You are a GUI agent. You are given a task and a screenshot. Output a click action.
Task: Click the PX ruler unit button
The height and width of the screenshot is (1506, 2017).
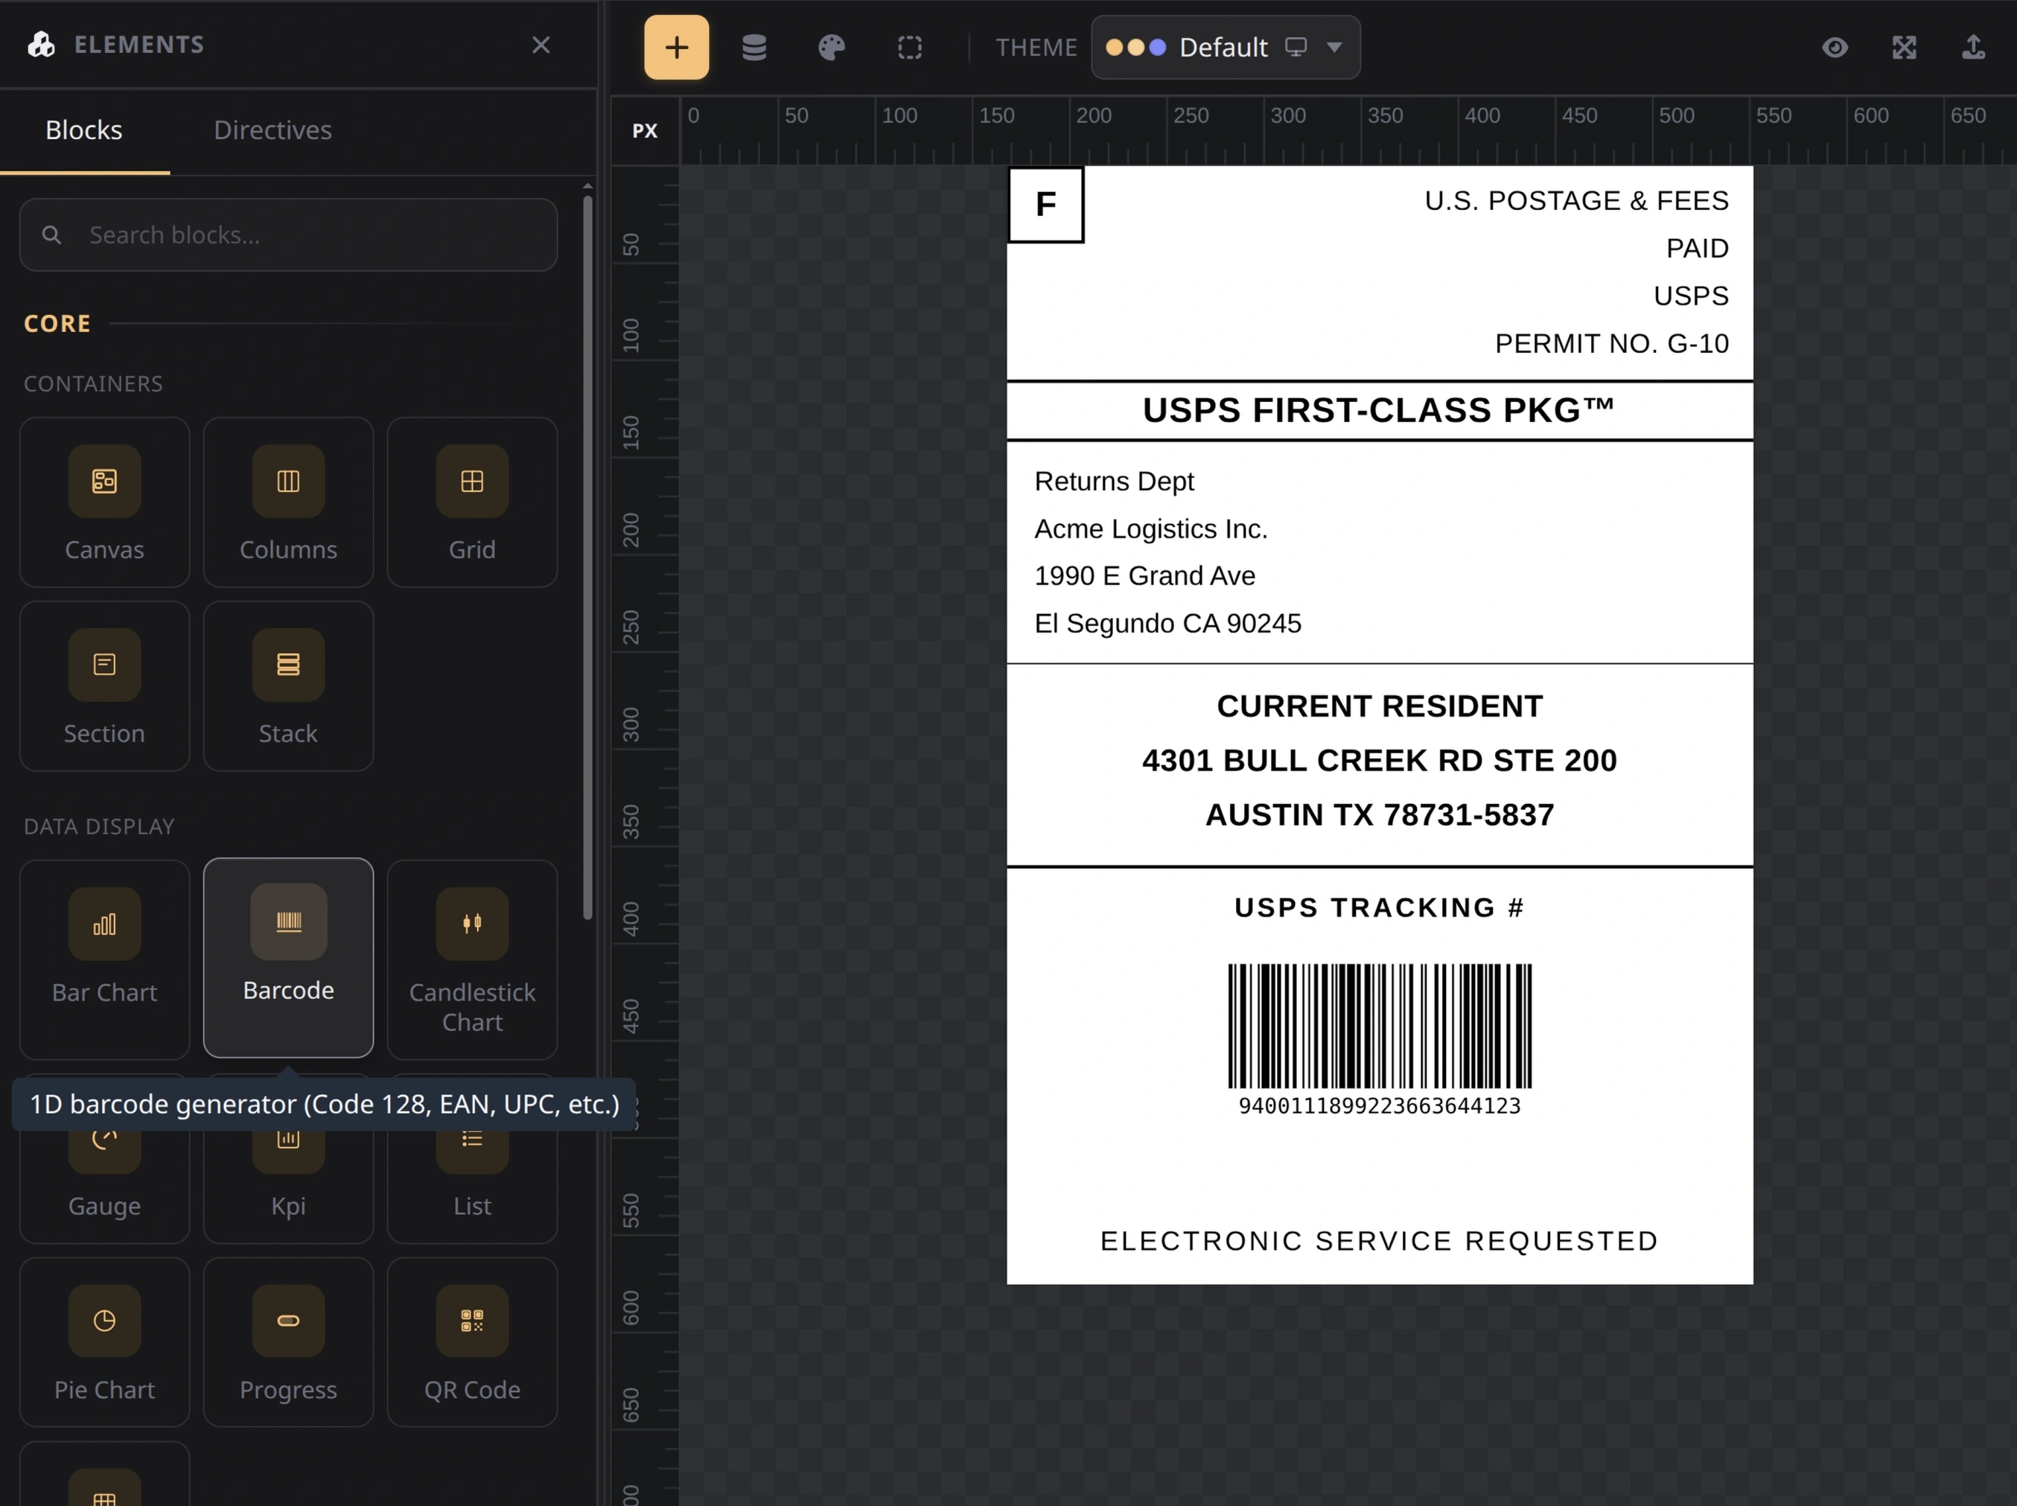pyautogui.click(x=645, y=130)
